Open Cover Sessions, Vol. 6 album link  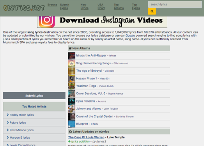click(x=91, y=93)
